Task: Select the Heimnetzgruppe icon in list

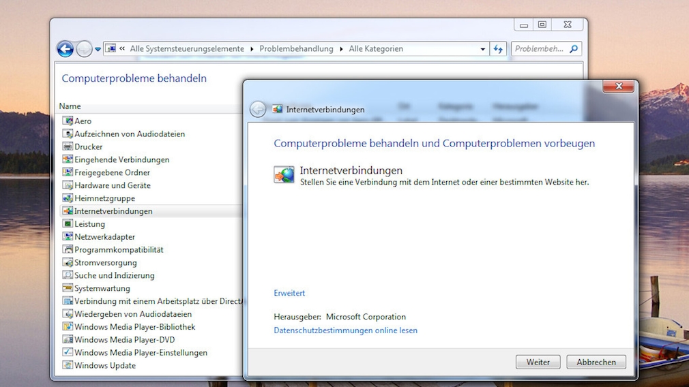Action: [68, 198]
